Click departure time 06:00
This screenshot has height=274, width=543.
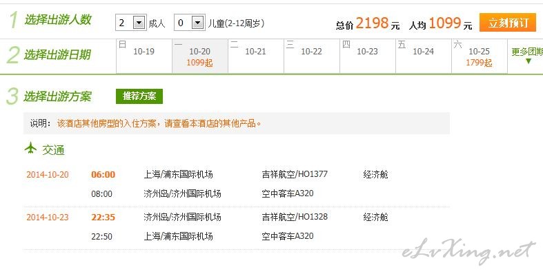(103, 174)
